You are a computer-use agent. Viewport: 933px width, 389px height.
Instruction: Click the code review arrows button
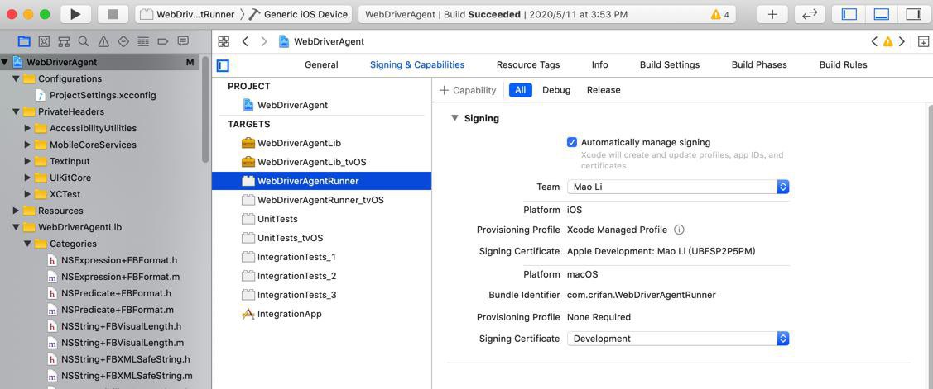pyautogui.click(x=810, y=14)
